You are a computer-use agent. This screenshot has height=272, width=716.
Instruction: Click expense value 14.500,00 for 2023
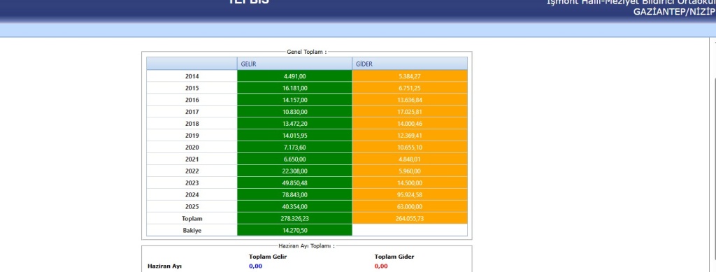point(410,183)
